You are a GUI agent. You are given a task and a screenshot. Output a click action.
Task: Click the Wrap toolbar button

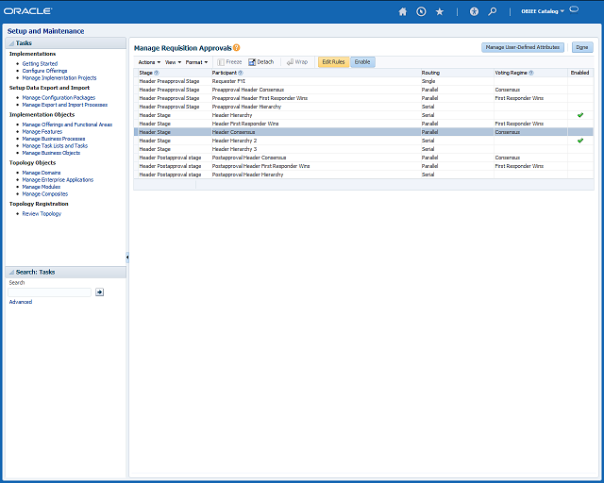(x=297, y=62)
